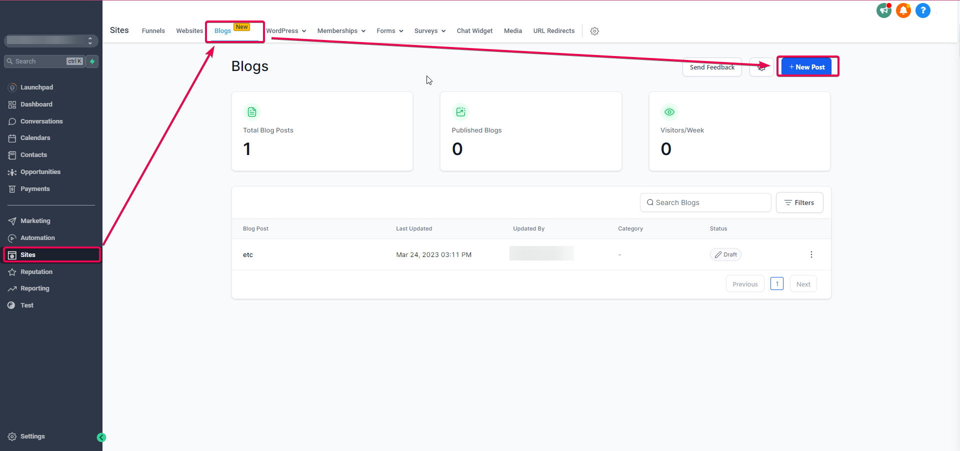Open the account switcher dropdown
This screenshot has height=451, width=960.
pos(51,40)
